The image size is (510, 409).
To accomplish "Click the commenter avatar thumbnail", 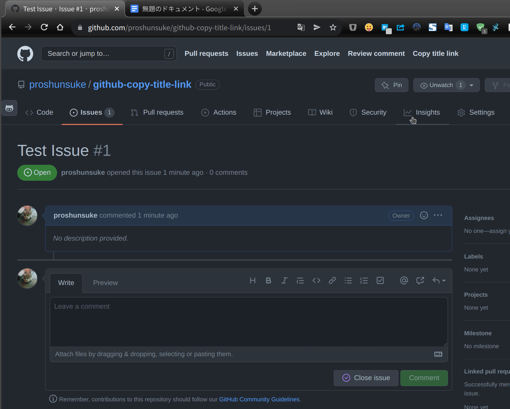I will coord(27,216).
